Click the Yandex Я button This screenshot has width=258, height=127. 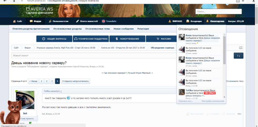14,1
